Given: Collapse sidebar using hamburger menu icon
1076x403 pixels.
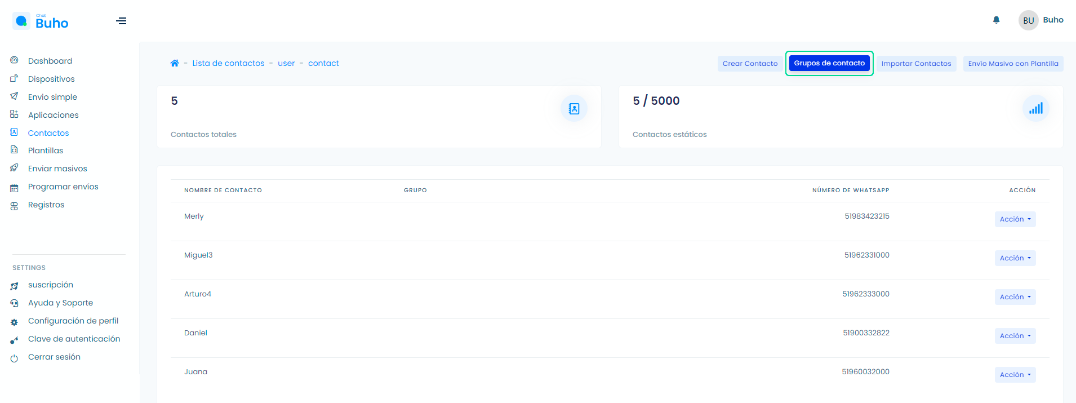Looking at the screenshot, I should coord(121,21).
